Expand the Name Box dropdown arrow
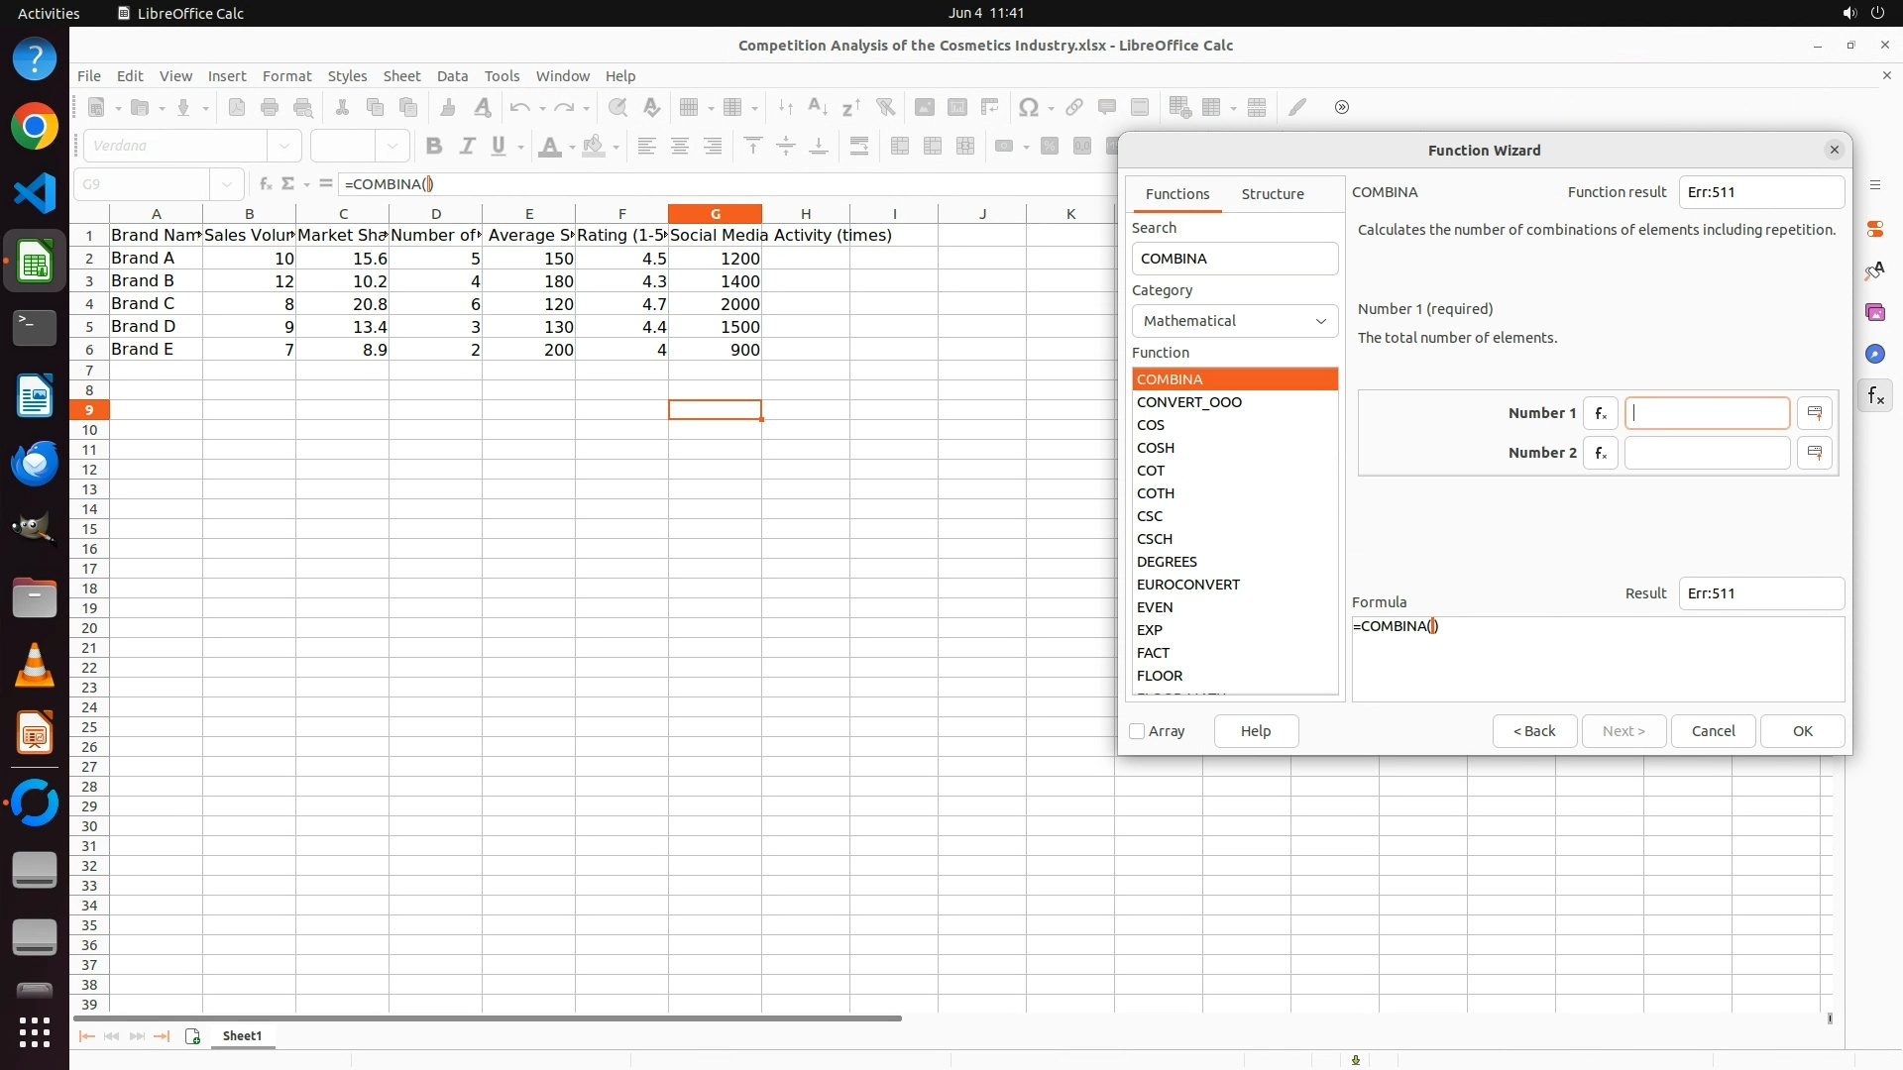The image size is (1903, 1070). [x=227, y=184]
